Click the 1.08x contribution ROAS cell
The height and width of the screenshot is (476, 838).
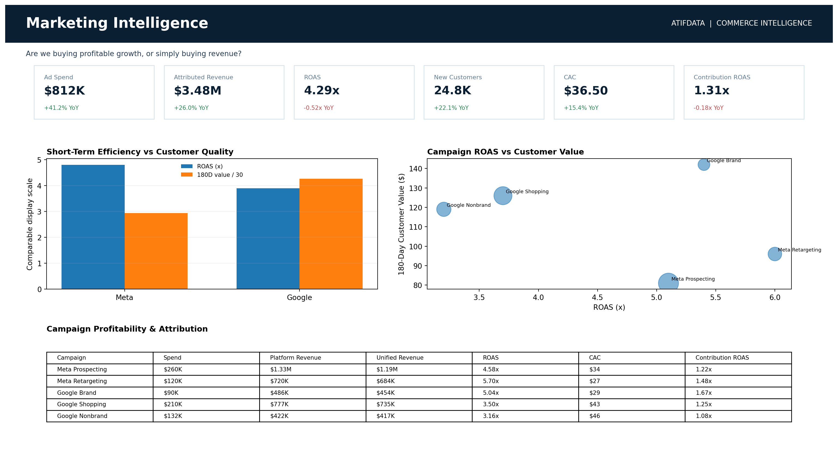tap(738, 416)
